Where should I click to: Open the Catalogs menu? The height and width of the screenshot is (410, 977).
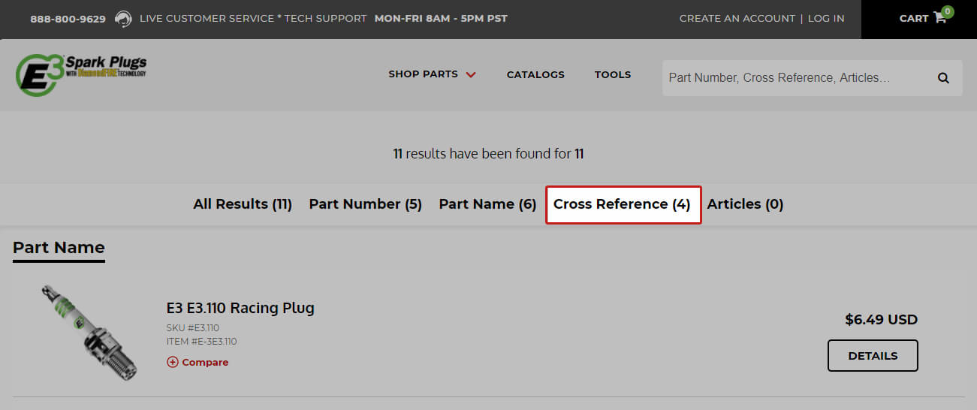[535, 74]
